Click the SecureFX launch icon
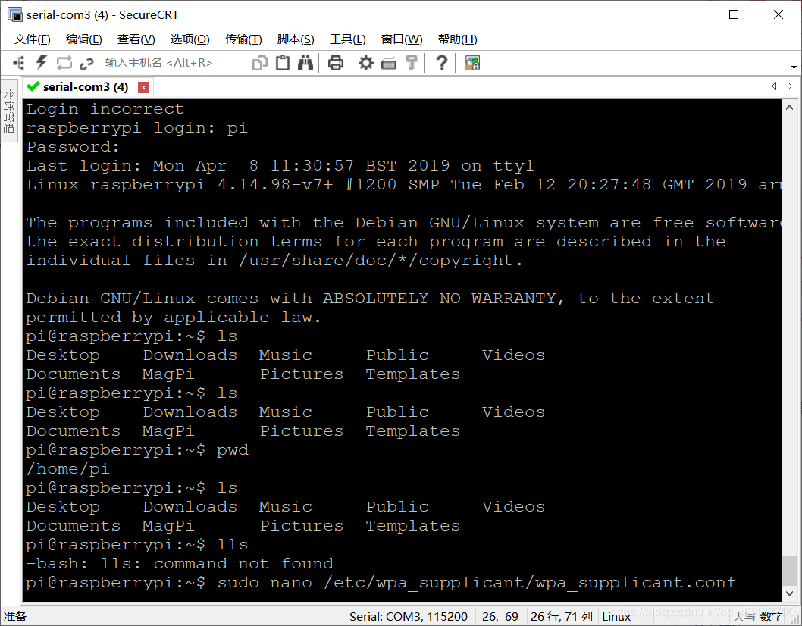Screen dimensions: 802x626 coord(472,63)
